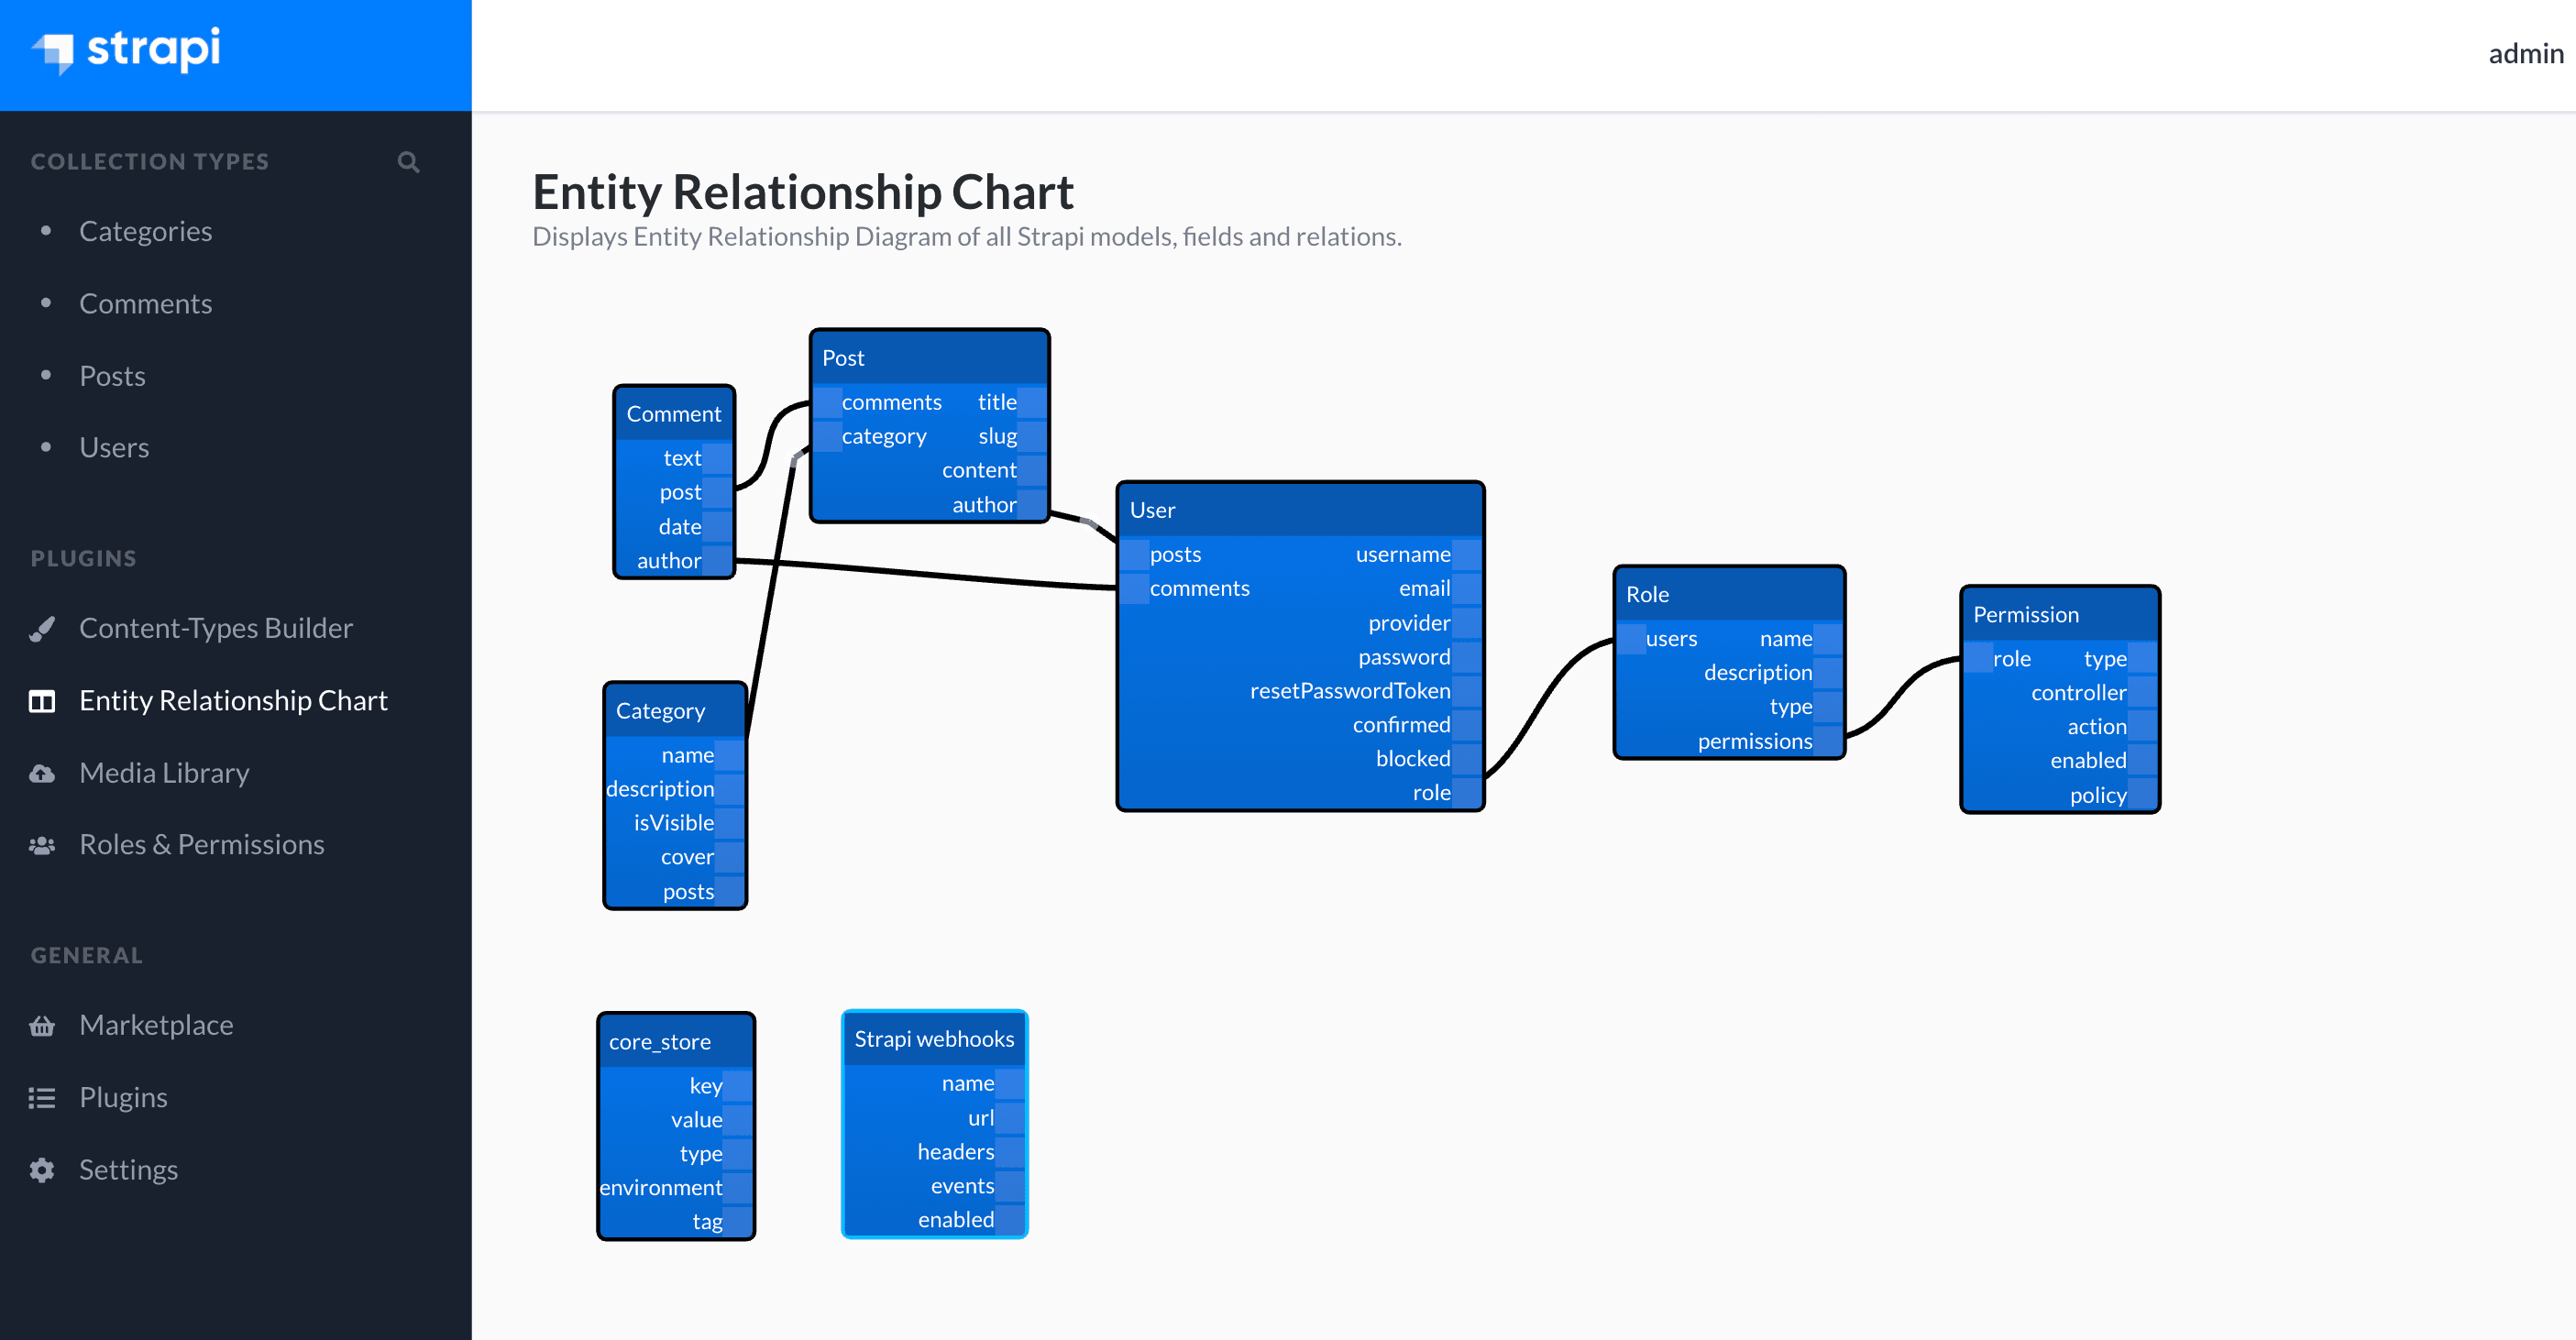
Task: Click the search icon in Collection Types
Action: [x=409, y=160]
